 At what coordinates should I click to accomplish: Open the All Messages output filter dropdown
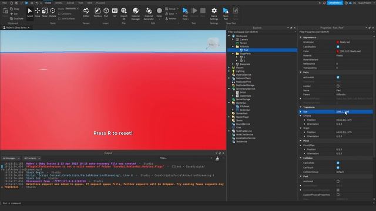click(x=11, y=158)
